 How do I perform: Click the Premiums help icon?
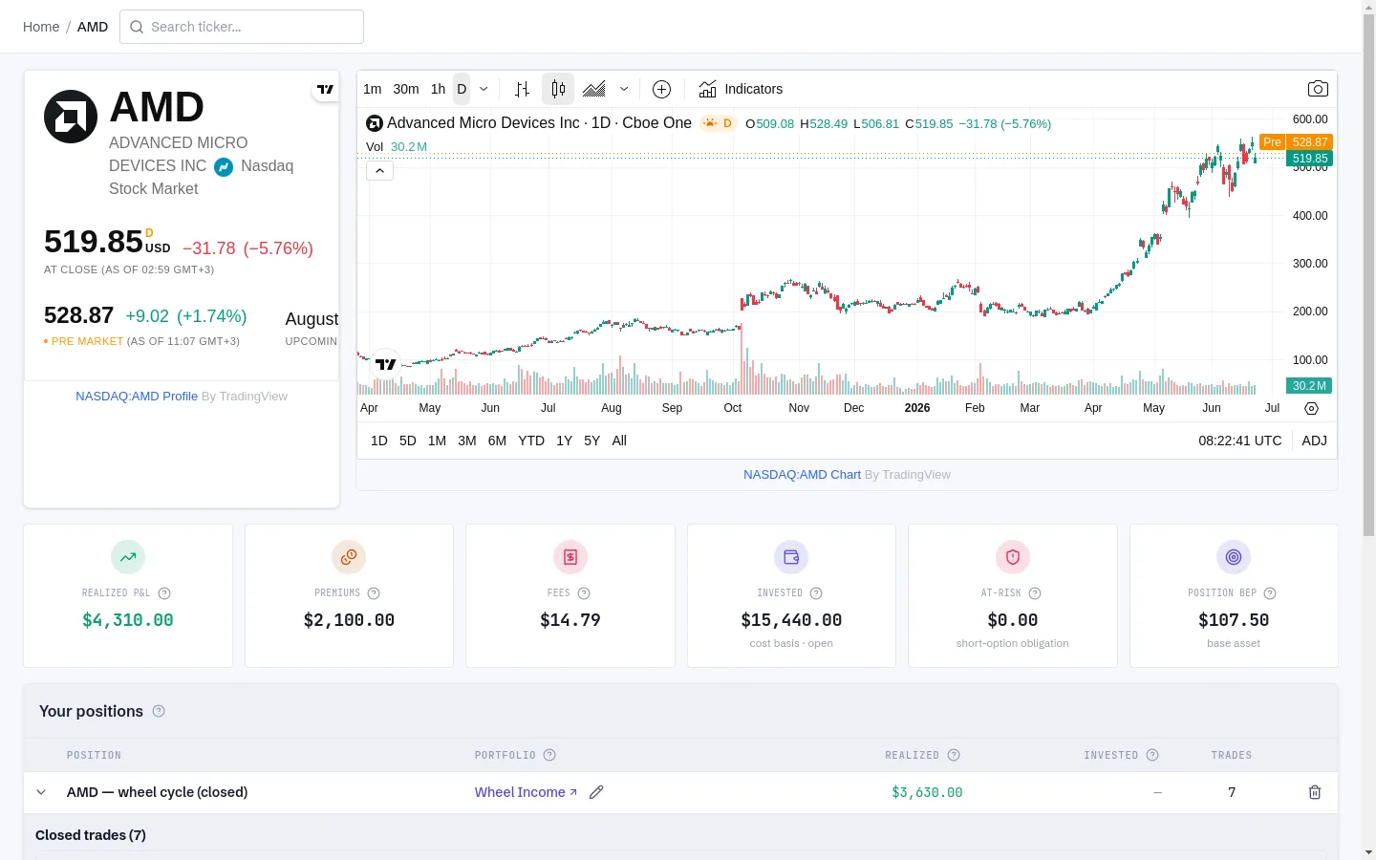click(x=374, y=592)
